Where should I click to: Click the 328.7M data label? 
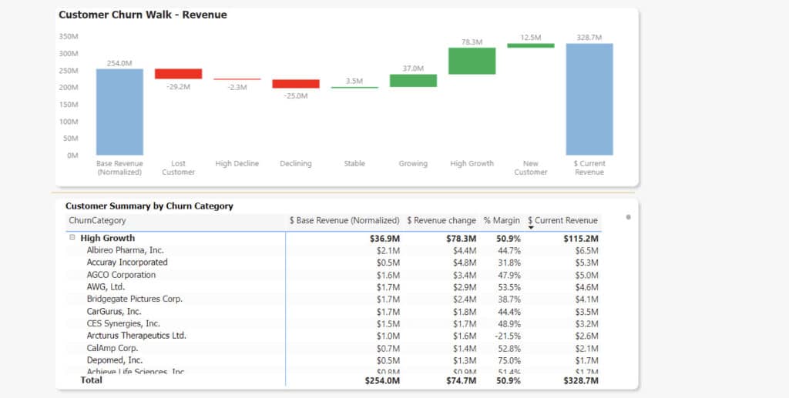(x=589, y=38)
